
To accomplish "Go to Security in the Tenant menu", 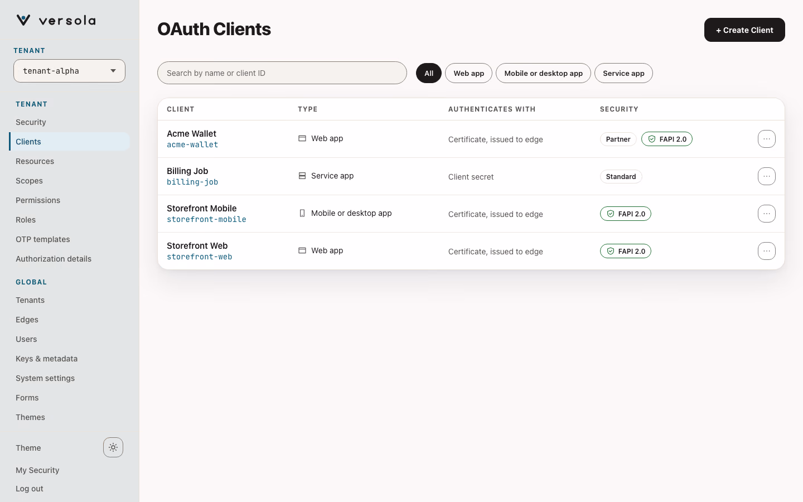I will coord(69,122).
